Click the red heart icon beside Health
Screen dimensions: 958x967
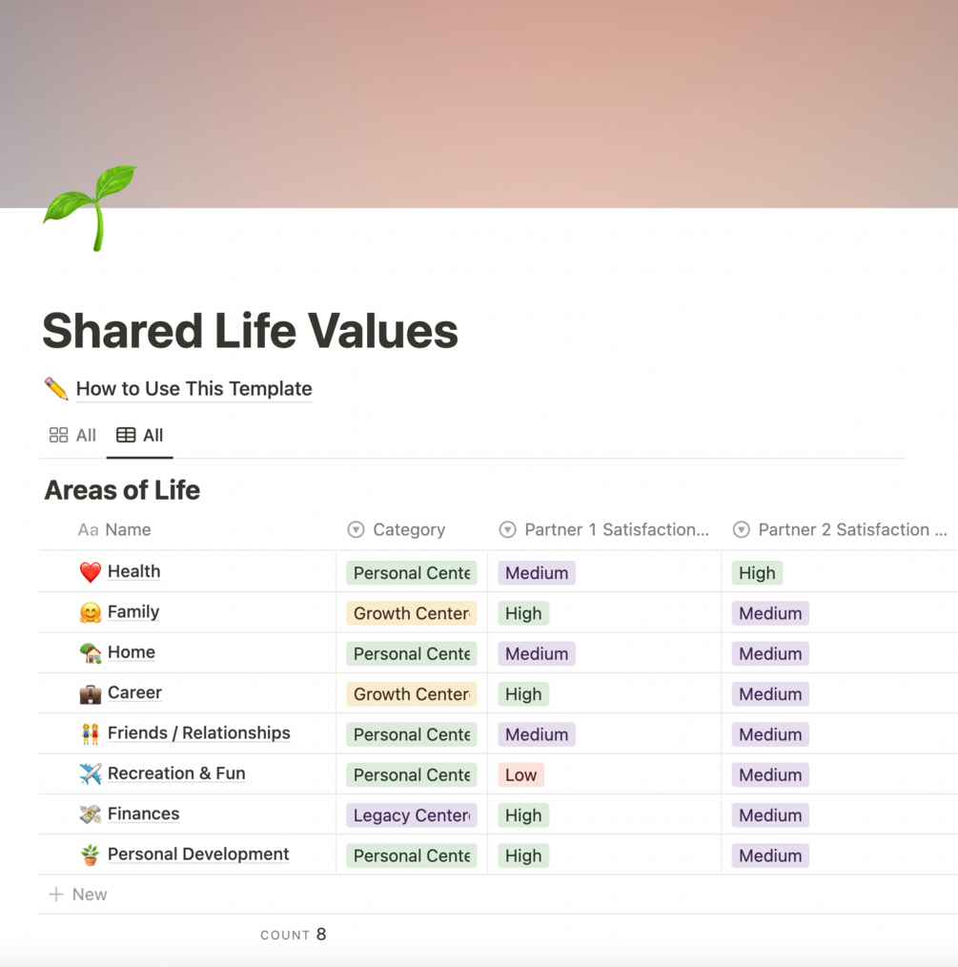pyautogui.click(x=91, y=572)
